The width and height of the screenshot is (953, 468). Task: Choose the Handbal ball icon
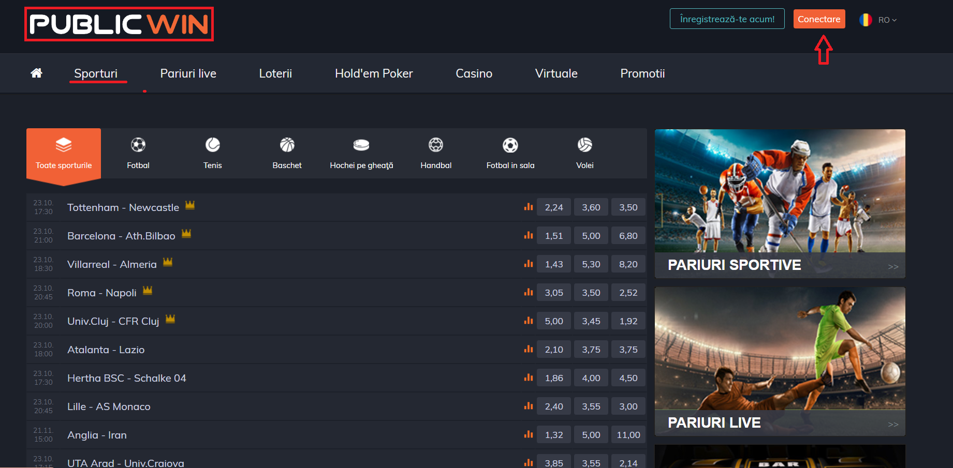click(436, 145)
